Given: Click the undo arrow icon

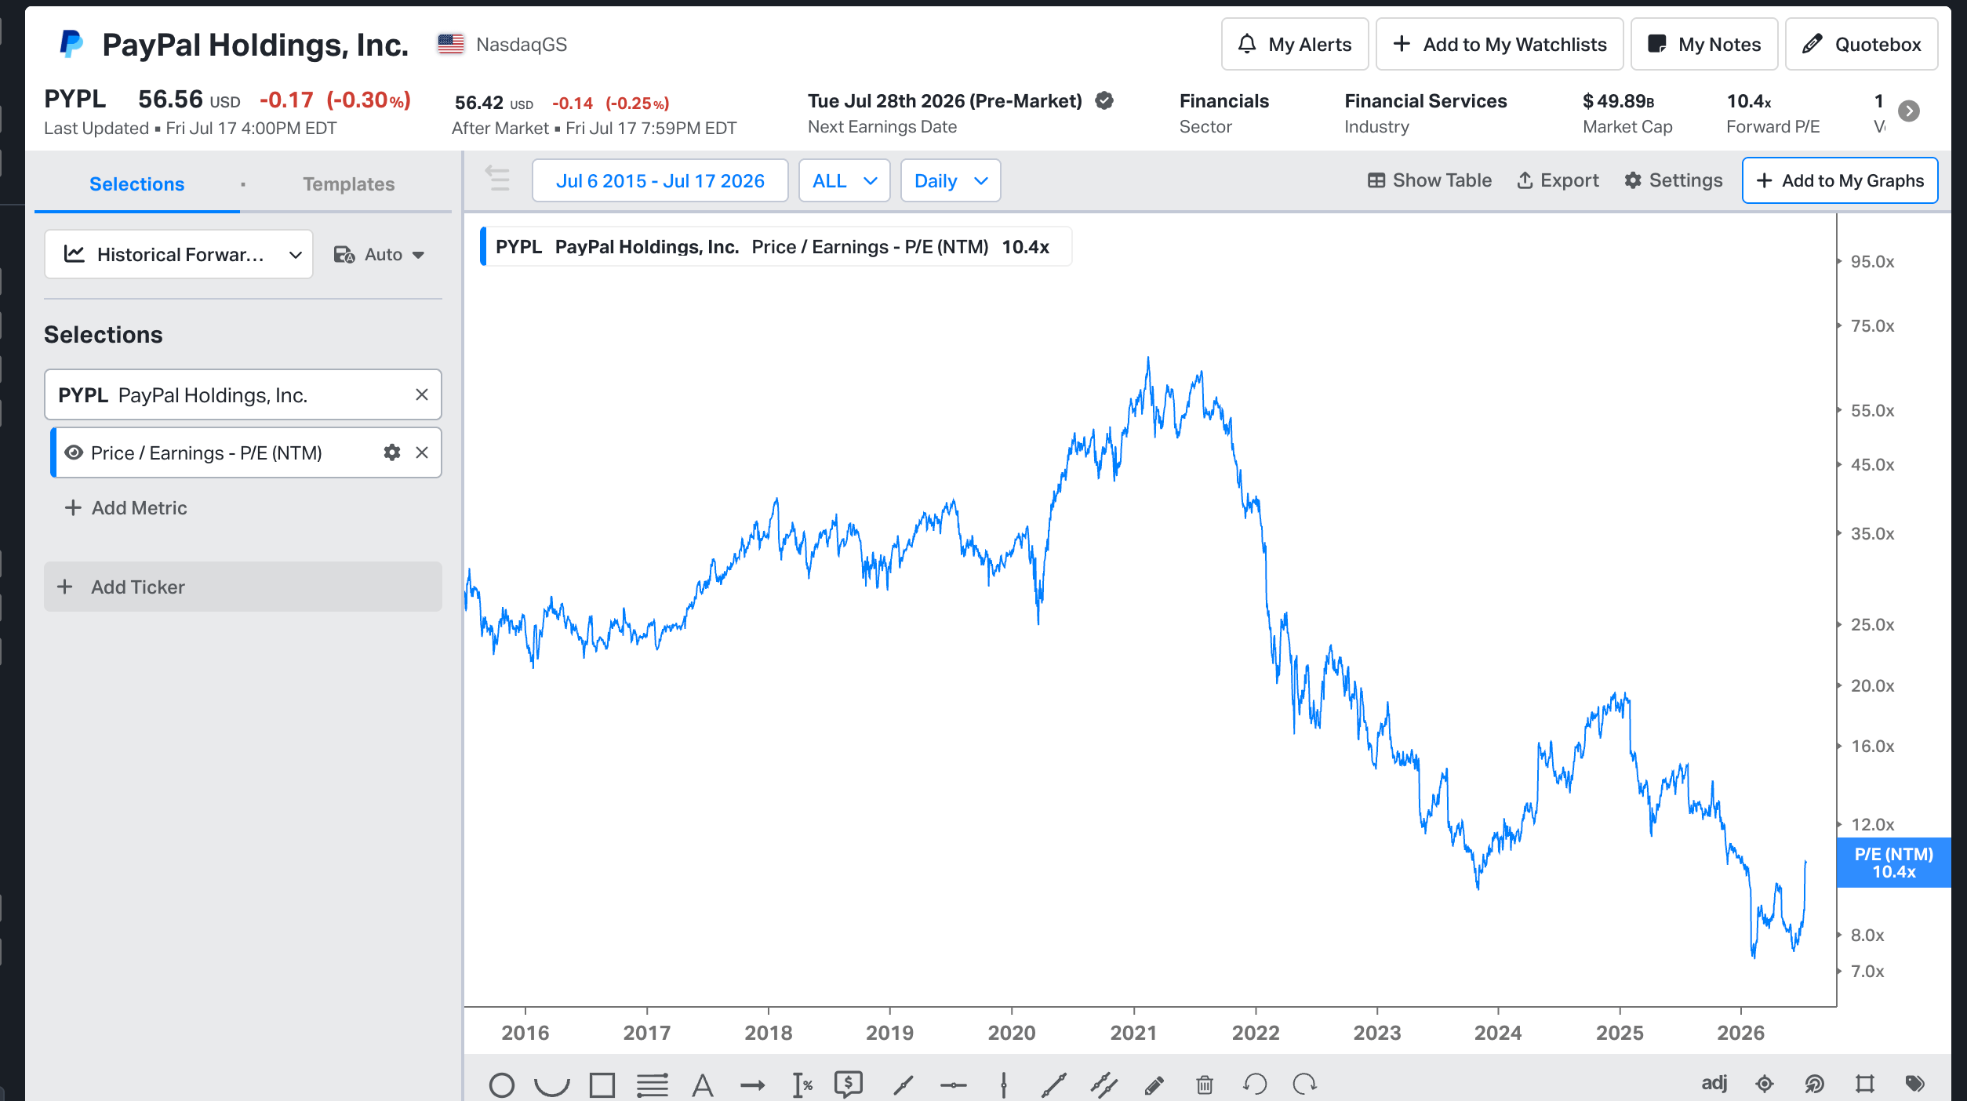Looking at the screenshot, I should [x=1255, y=1085].
